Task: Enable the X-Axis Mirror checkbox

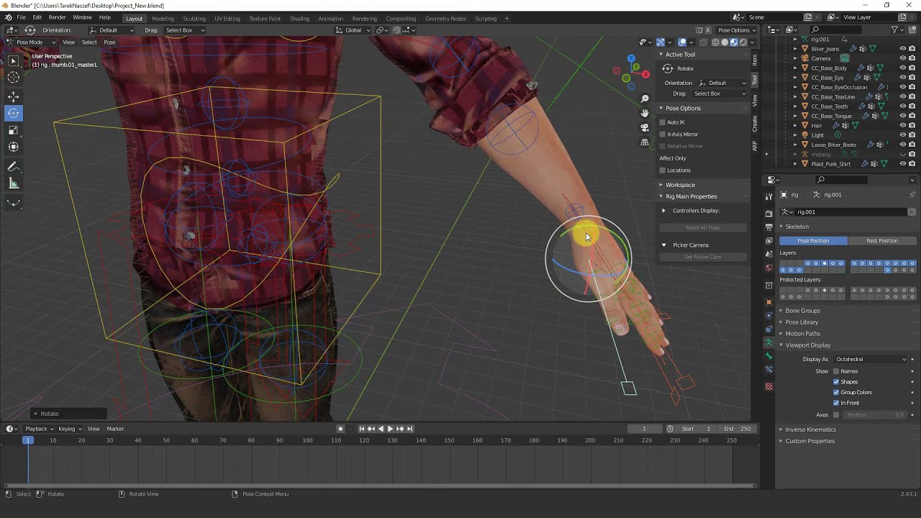Action: [x=663, y=135]
